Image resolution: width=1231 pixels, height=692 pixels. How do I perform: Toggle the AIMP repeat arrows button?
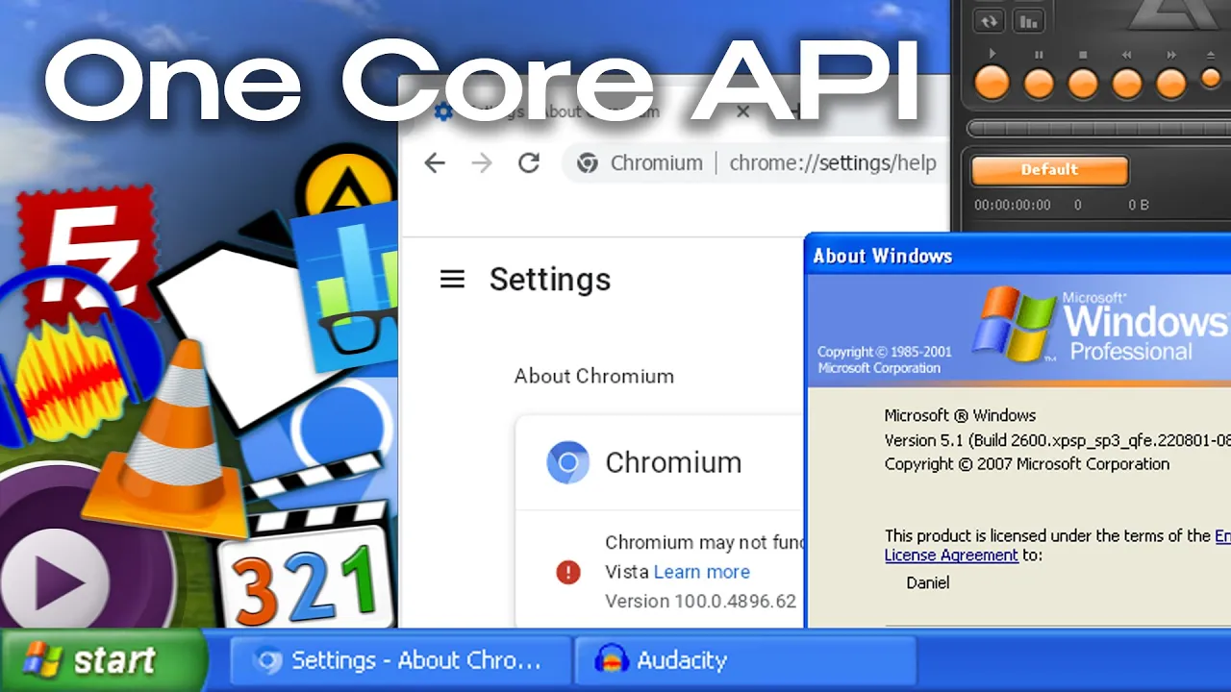[x=989, y=20]
